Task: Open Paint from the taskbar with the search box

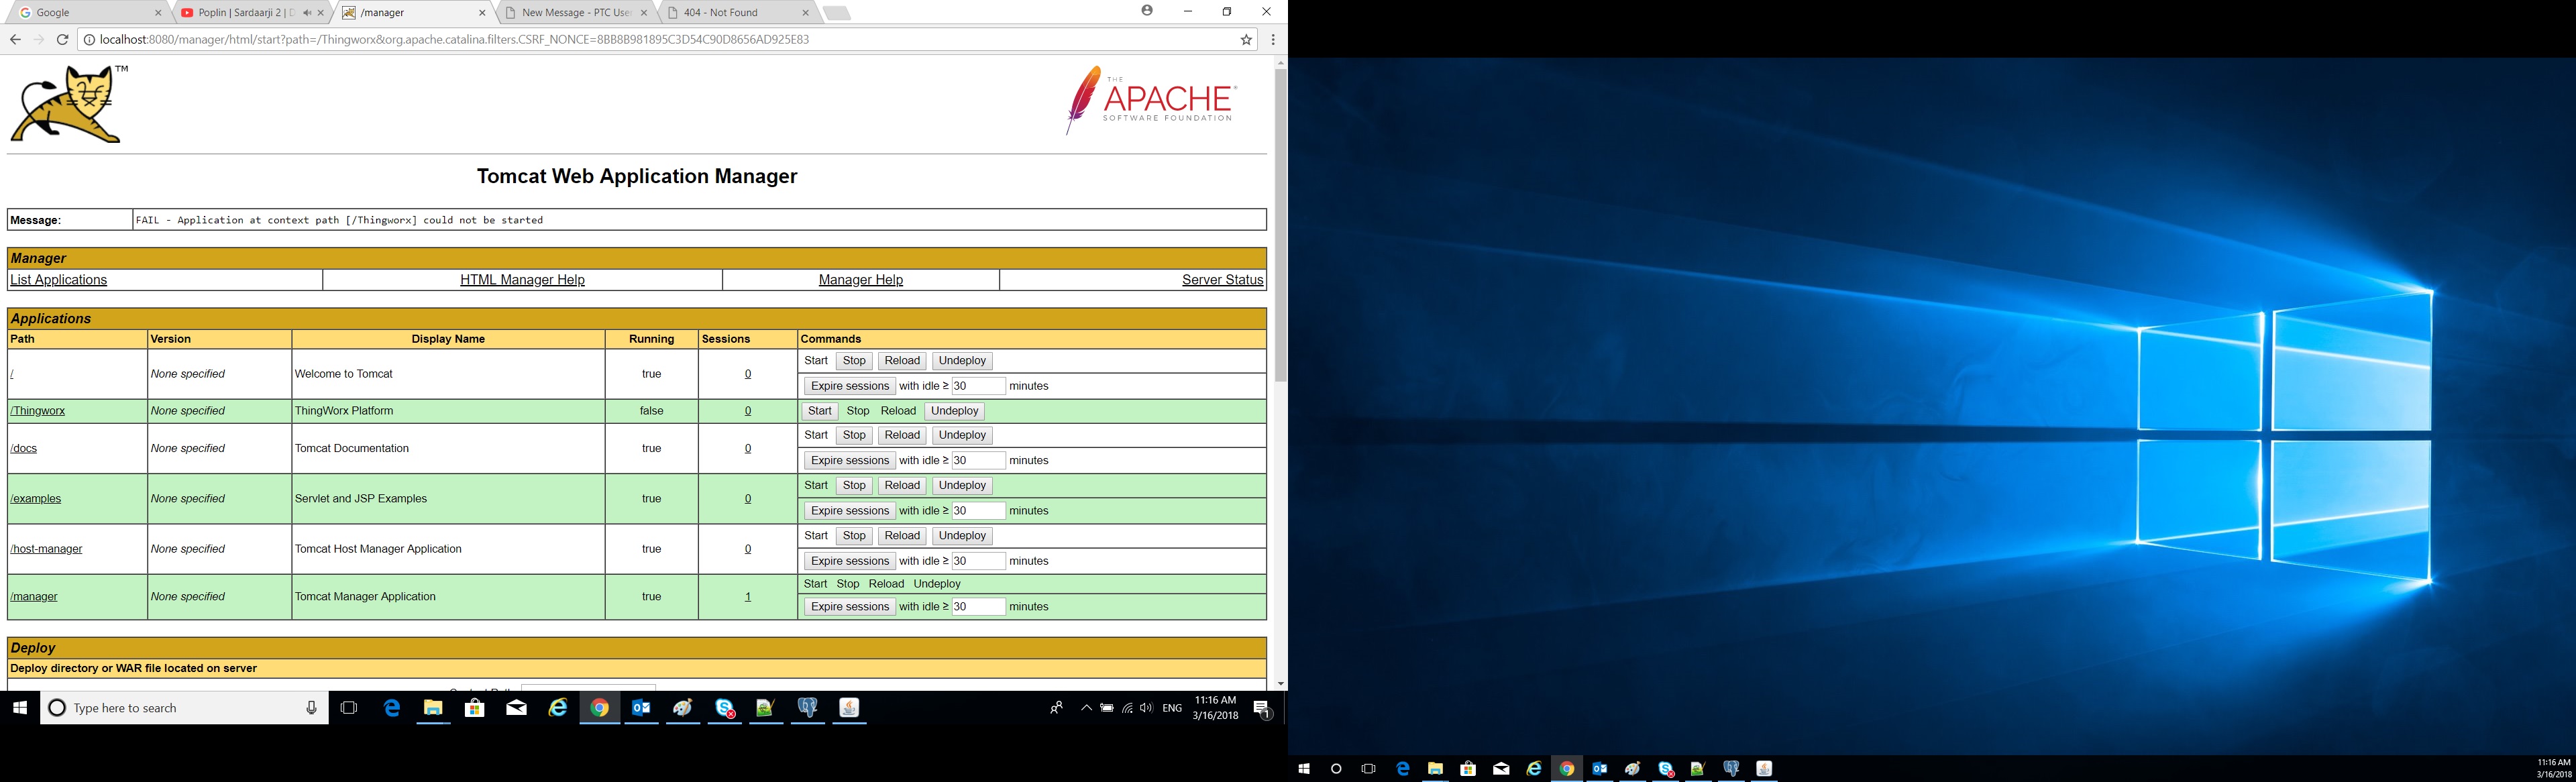Action: coord(683,708)
